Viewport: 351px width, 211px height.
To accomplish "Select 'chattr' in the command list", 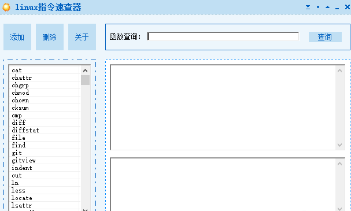I will [45, 77].
